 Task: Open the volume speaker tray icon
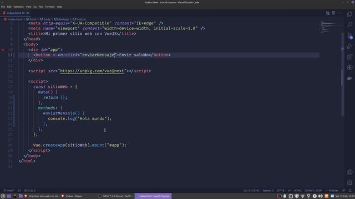pos(321,196)
